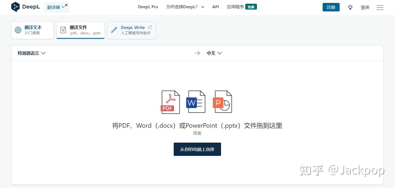Open the DeepL Write tab

[131, 30]
